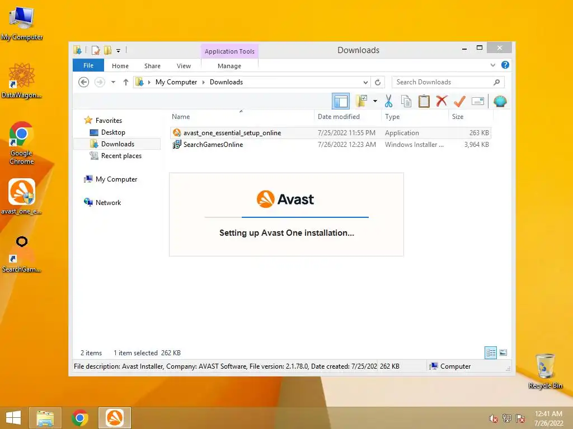
Task: Click the Copy documents icon in toolbar
Action: [x=406, y=101]
